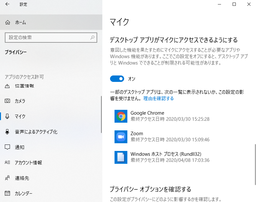The image size is (256, 202).
Task: Select 音声によるアクティブ化 in the sidebar
Action: click(51, 132)
